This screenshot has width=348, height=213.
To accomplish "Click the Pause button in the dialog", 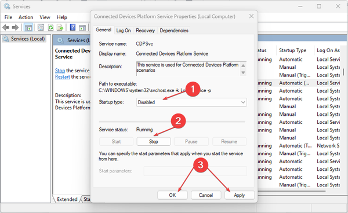I will (x=191, y=141).
